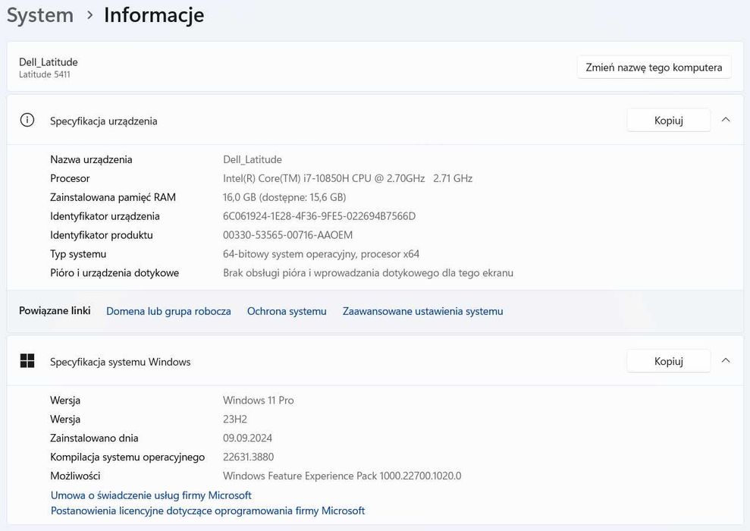750x531 pixels.
Task: Select the Zainstalowano dnia label
Action: (x=94, y=438)
